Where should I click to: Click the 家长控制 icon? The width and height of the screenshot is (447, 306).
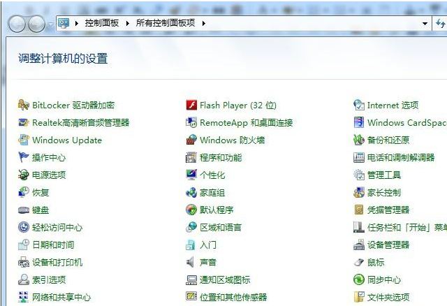point(359,193)
